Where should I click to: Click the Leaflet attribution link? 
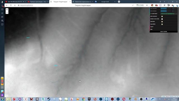[163, 97]
